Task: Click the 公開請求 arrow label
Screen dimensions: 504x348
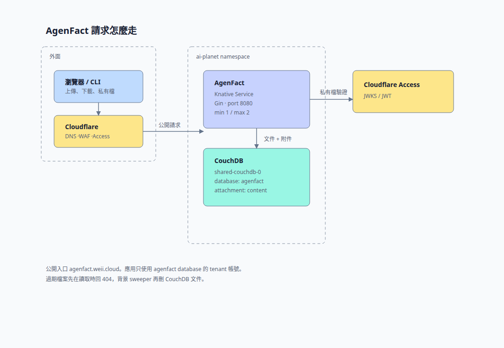Action: pyautogui.click(x=170, y=125)
